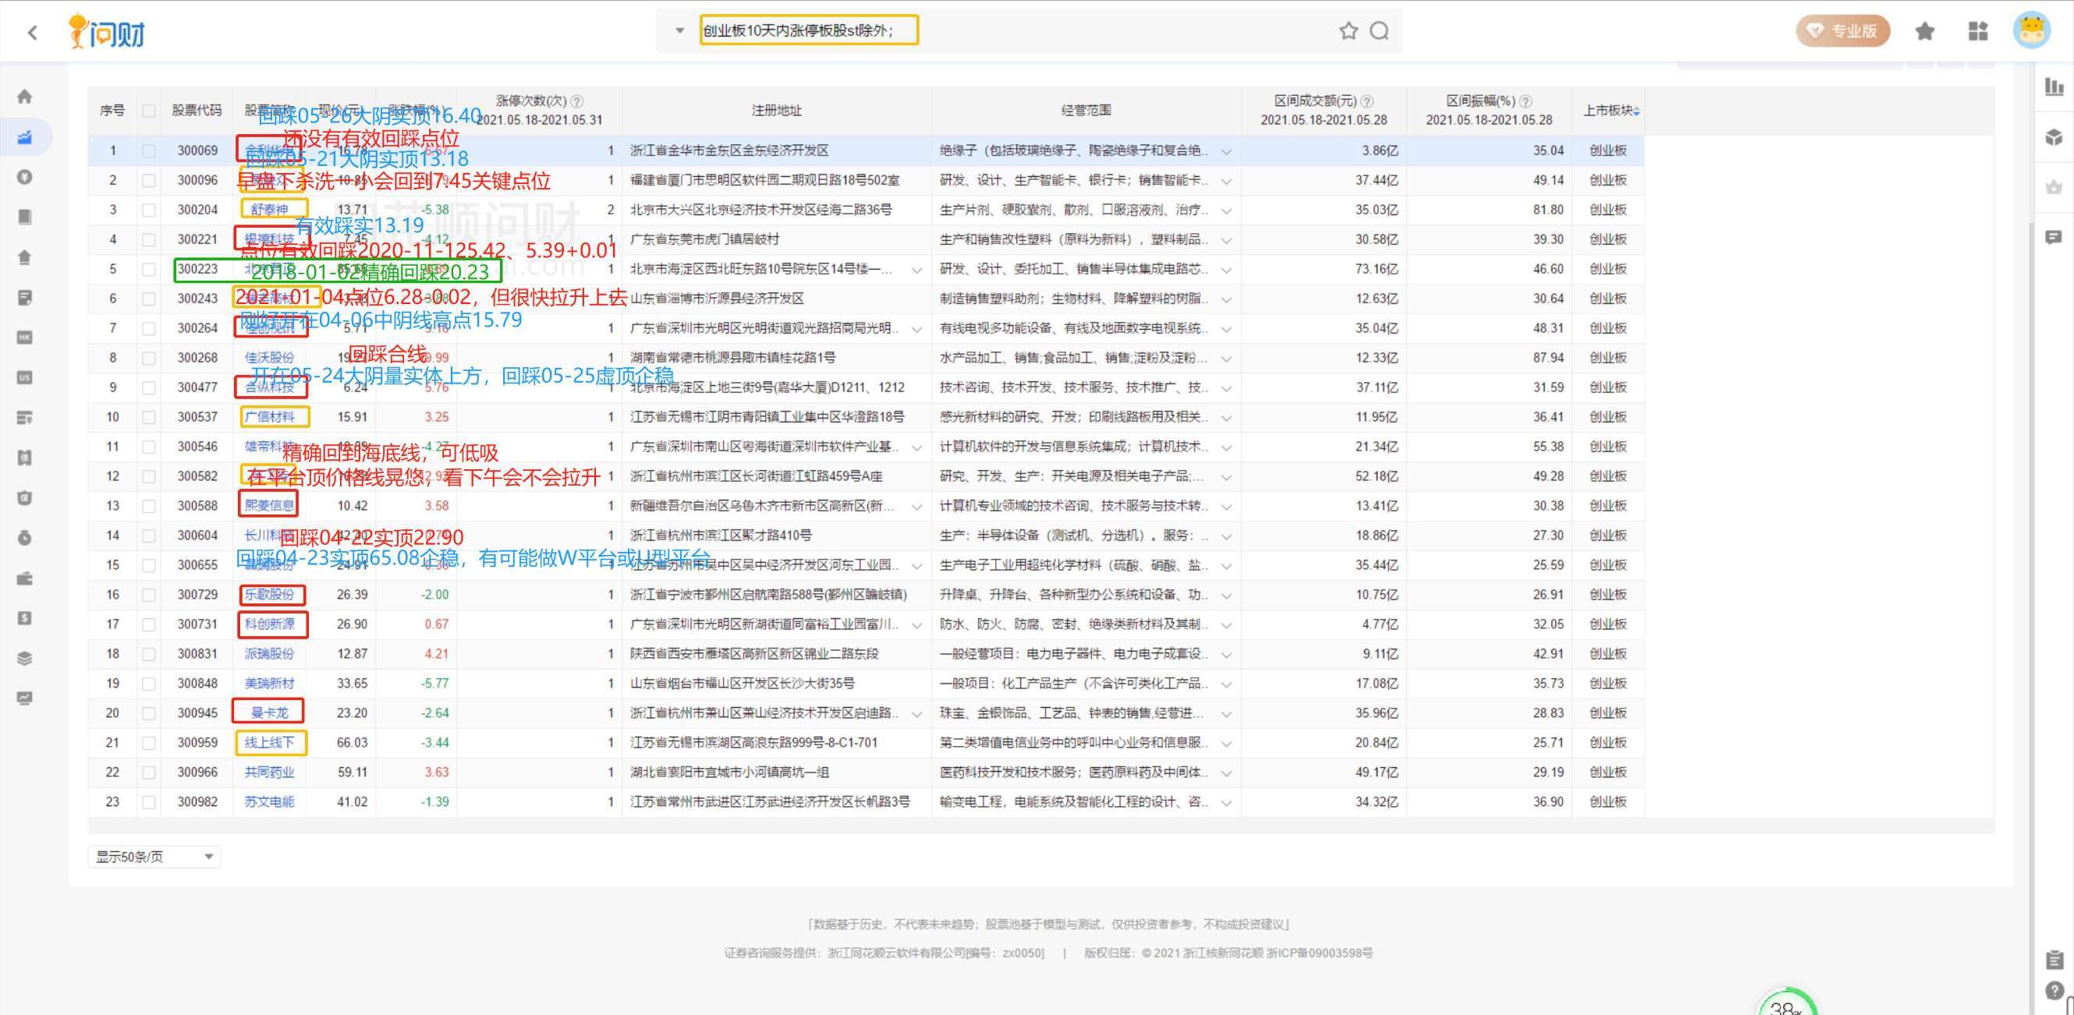
Task: Check the box for stock 300477
Action: tap(149, 387)
